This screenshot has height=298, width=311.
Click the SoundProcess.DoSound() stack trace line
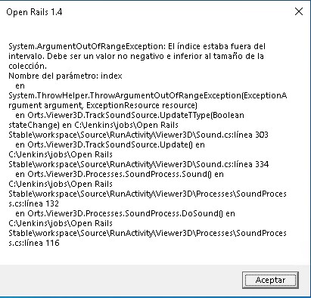pos(126,213)
